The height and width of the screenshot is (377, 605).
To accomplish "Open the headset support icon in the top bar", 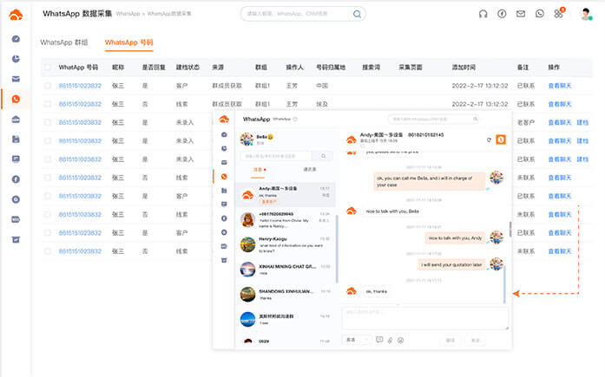I will point(483,14).
